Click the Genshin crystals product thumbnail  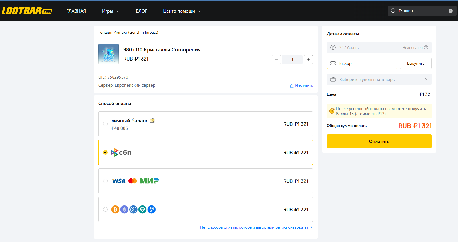click(x=109, y=54)
